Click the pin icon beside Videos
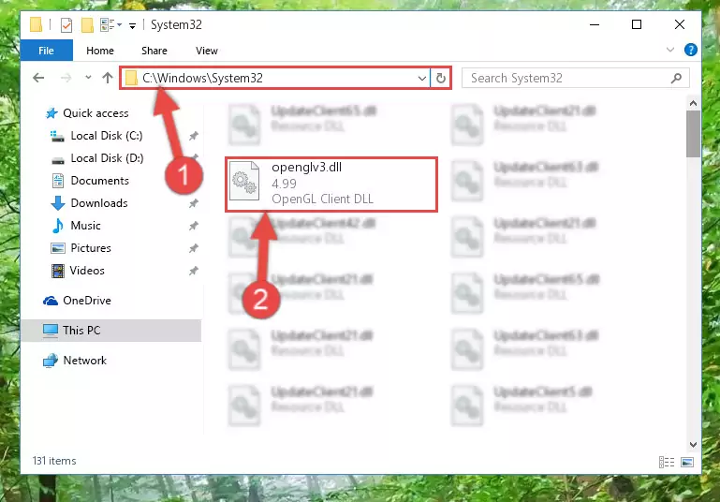Screen dimensions: 720x502 [193, 271]
